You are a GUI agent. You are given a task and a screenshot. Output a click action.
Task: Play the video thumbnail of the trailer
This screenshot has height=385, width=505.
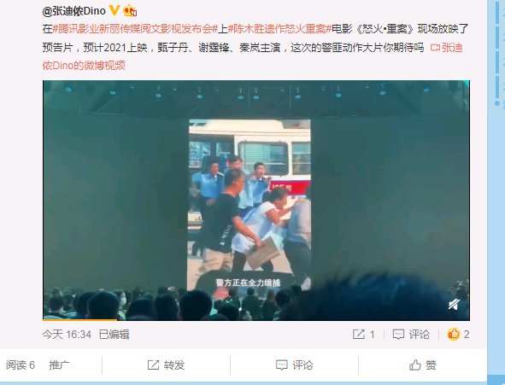coord(256,200)
